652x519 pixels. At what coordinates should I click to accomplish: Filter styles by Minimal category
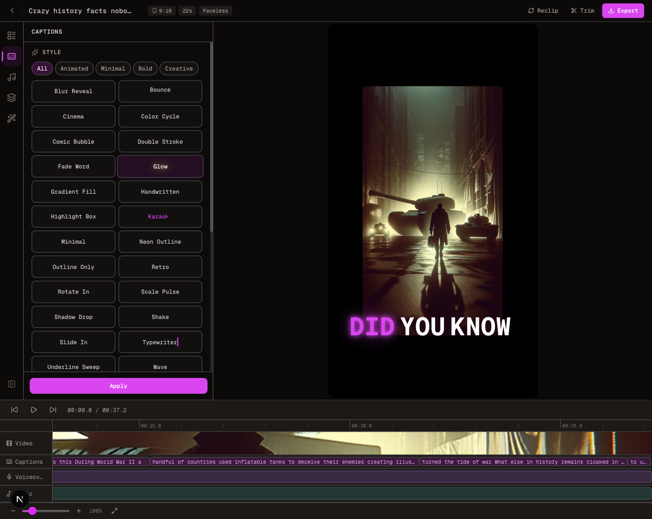pos(113,68)
